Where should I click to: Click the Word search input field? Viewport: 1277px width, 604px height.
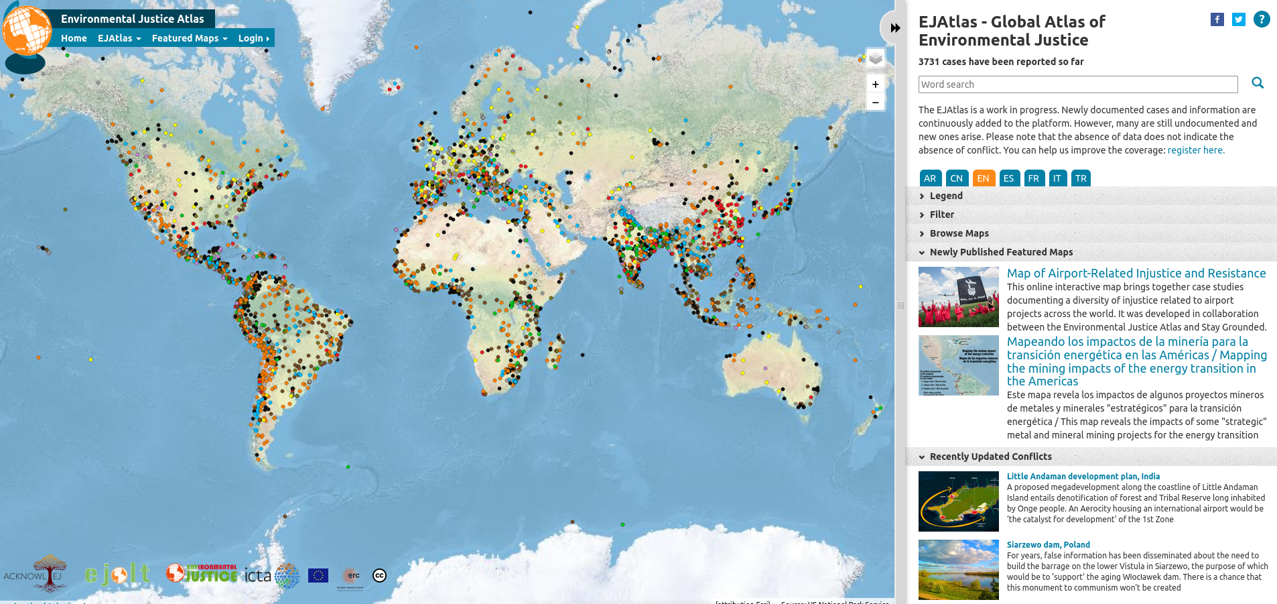click(x=1078, y=84)
